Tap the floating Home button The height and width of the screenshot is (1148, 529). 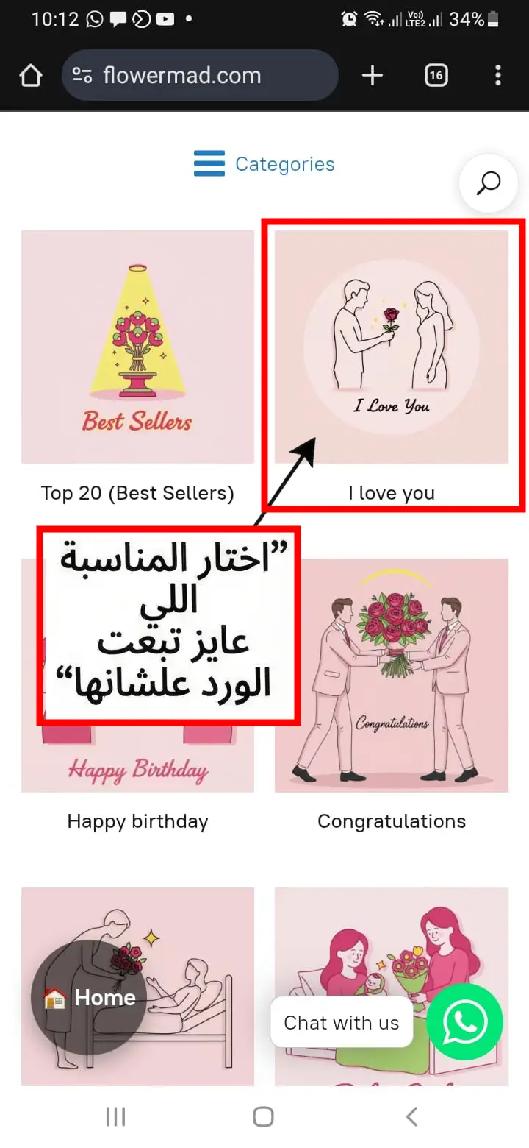(x=89, y=998)
